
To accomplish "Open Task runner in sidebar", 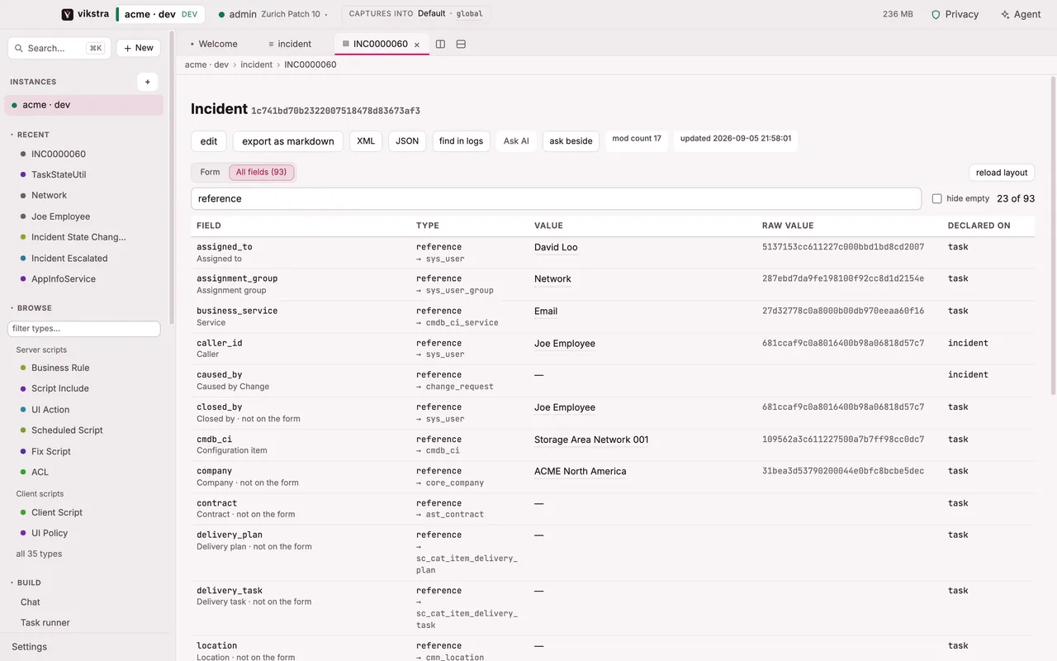I will 45,623.
